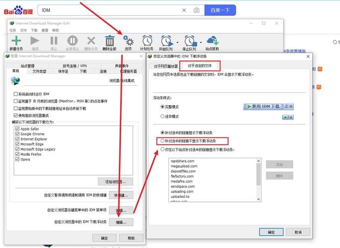Click 百度一下 search button
340x248 pixels.
click(x=220, y=10)
